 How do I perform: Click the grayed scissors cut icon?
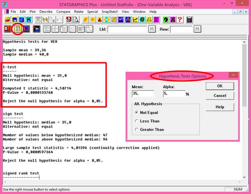coord(38,20)
